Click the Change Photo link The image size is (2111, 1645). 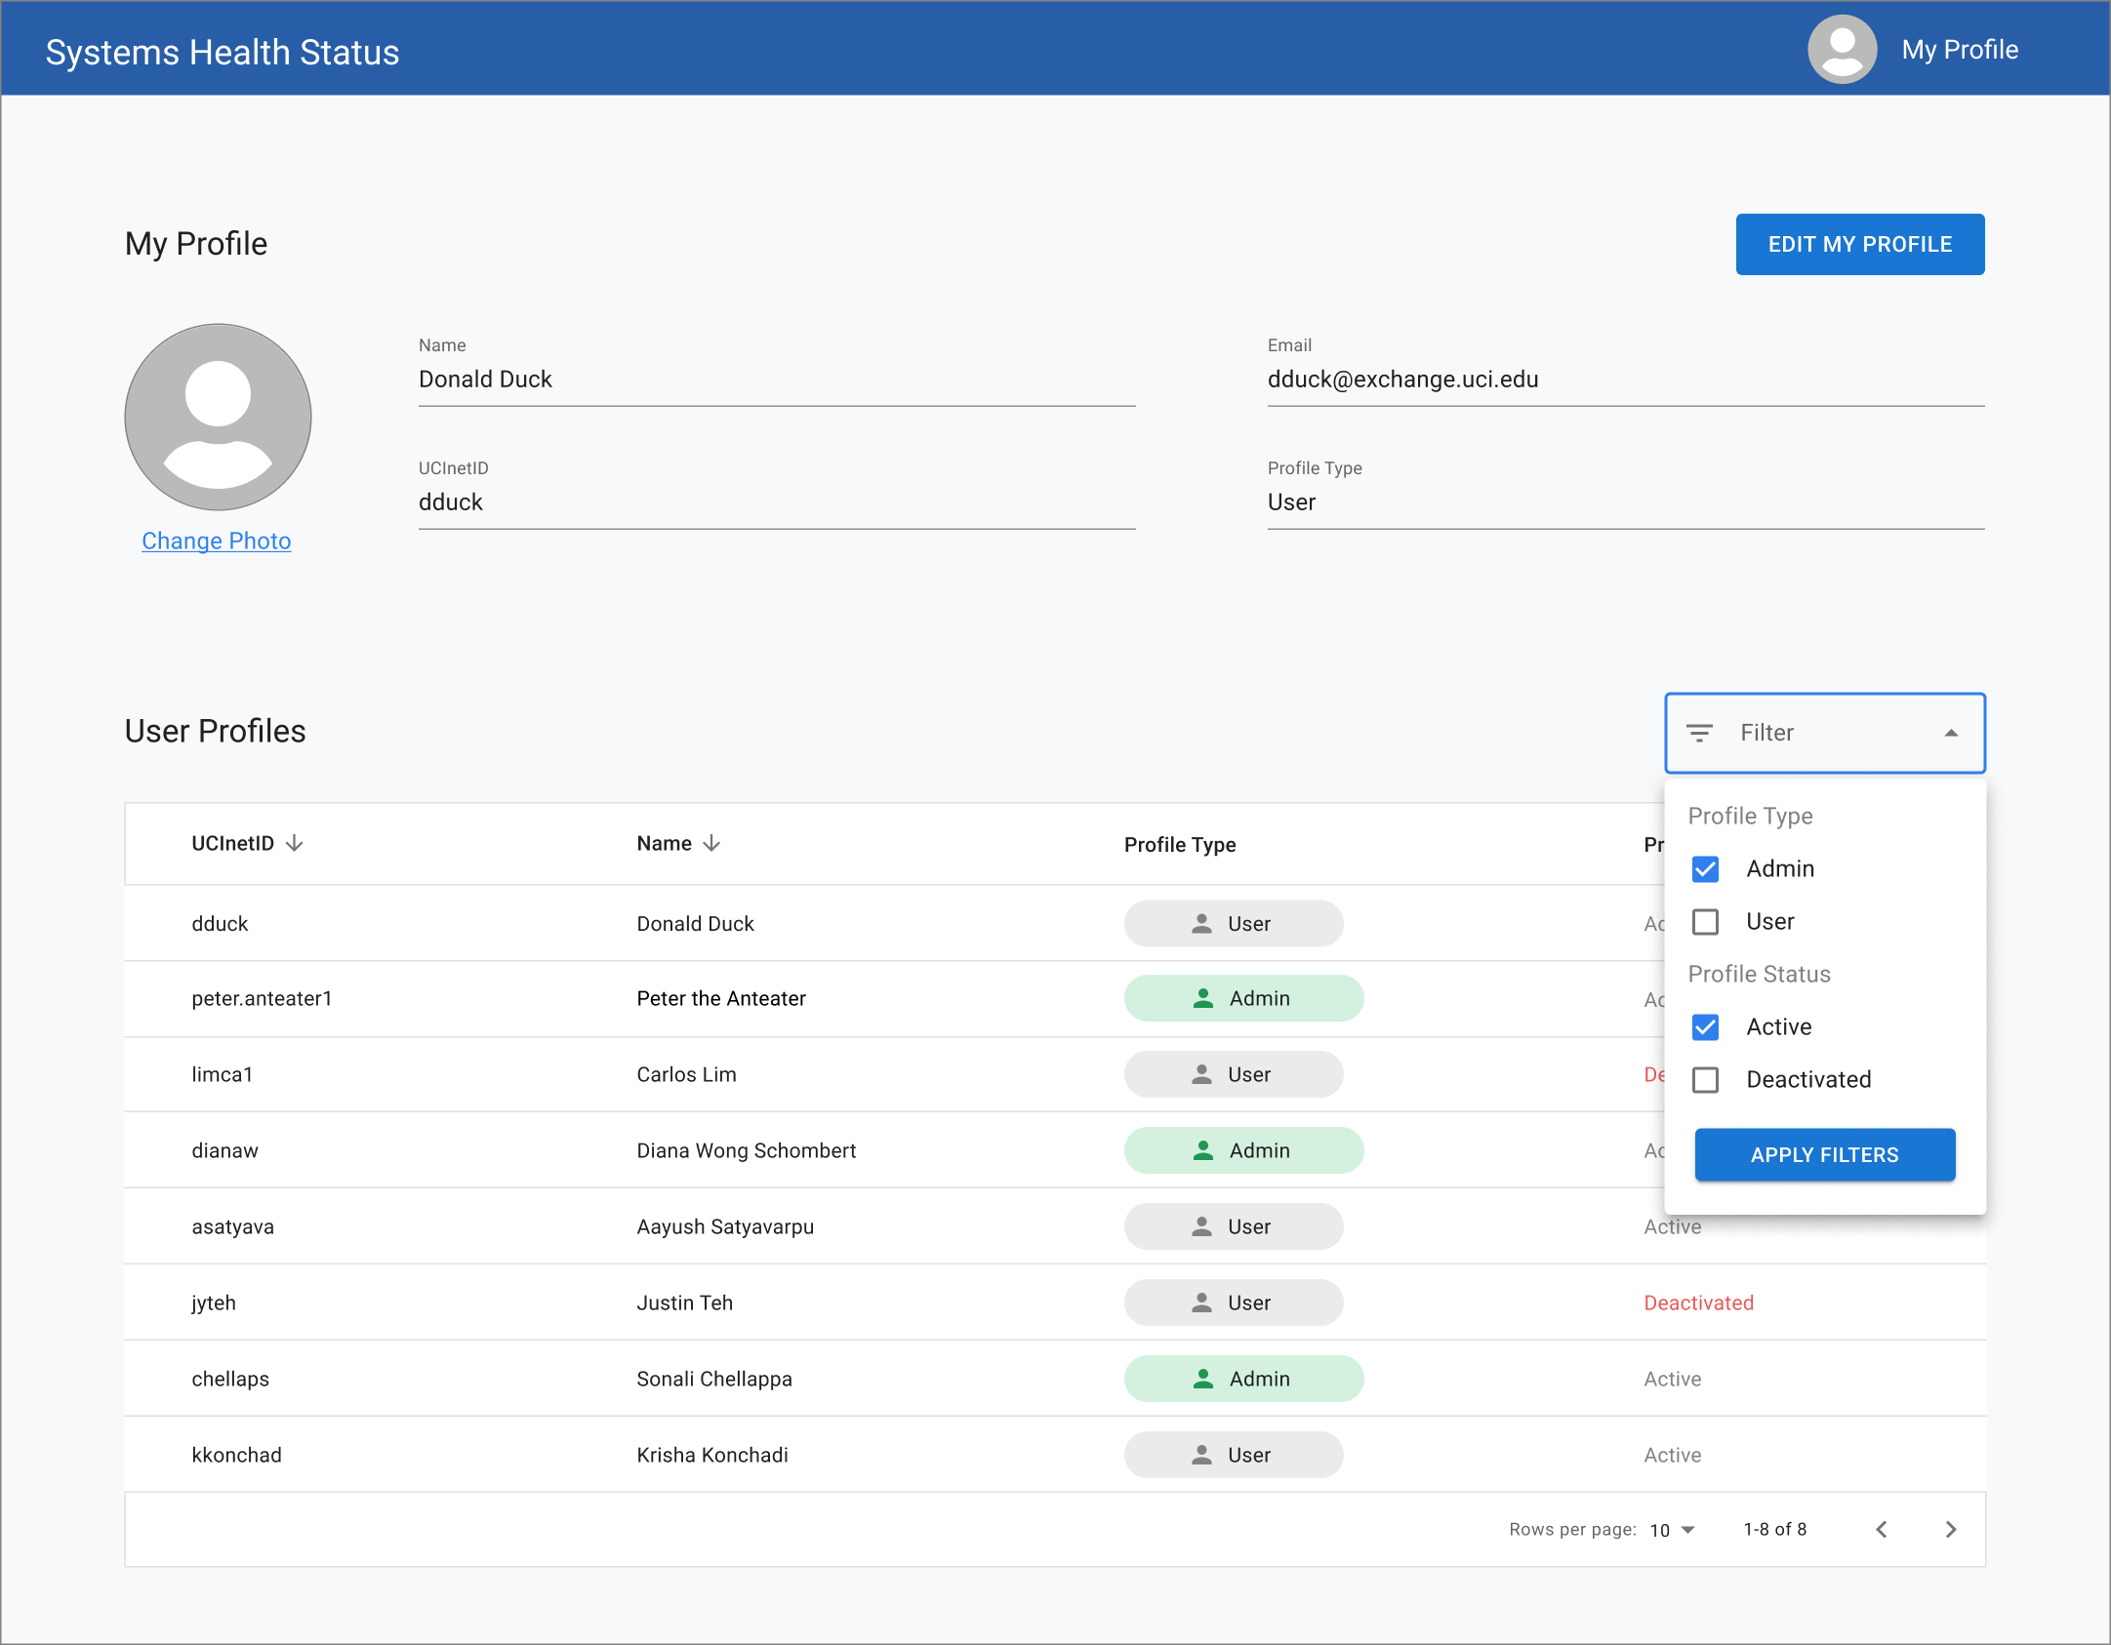[x=217, y=541]
